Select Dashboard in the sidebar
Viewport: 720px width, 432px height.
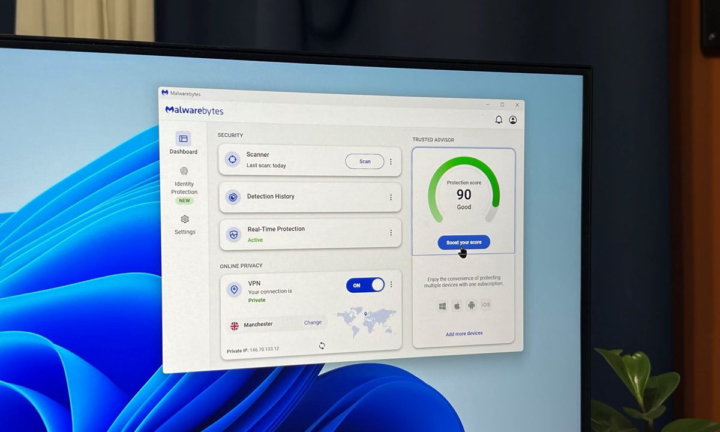click(184, 144)
